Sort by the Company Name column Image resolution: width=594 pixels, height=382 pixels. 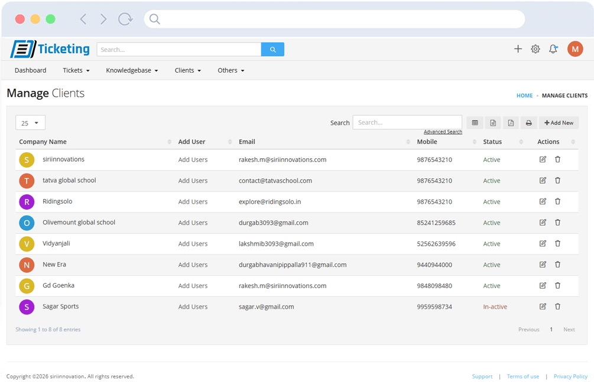(x=43, y=142)
